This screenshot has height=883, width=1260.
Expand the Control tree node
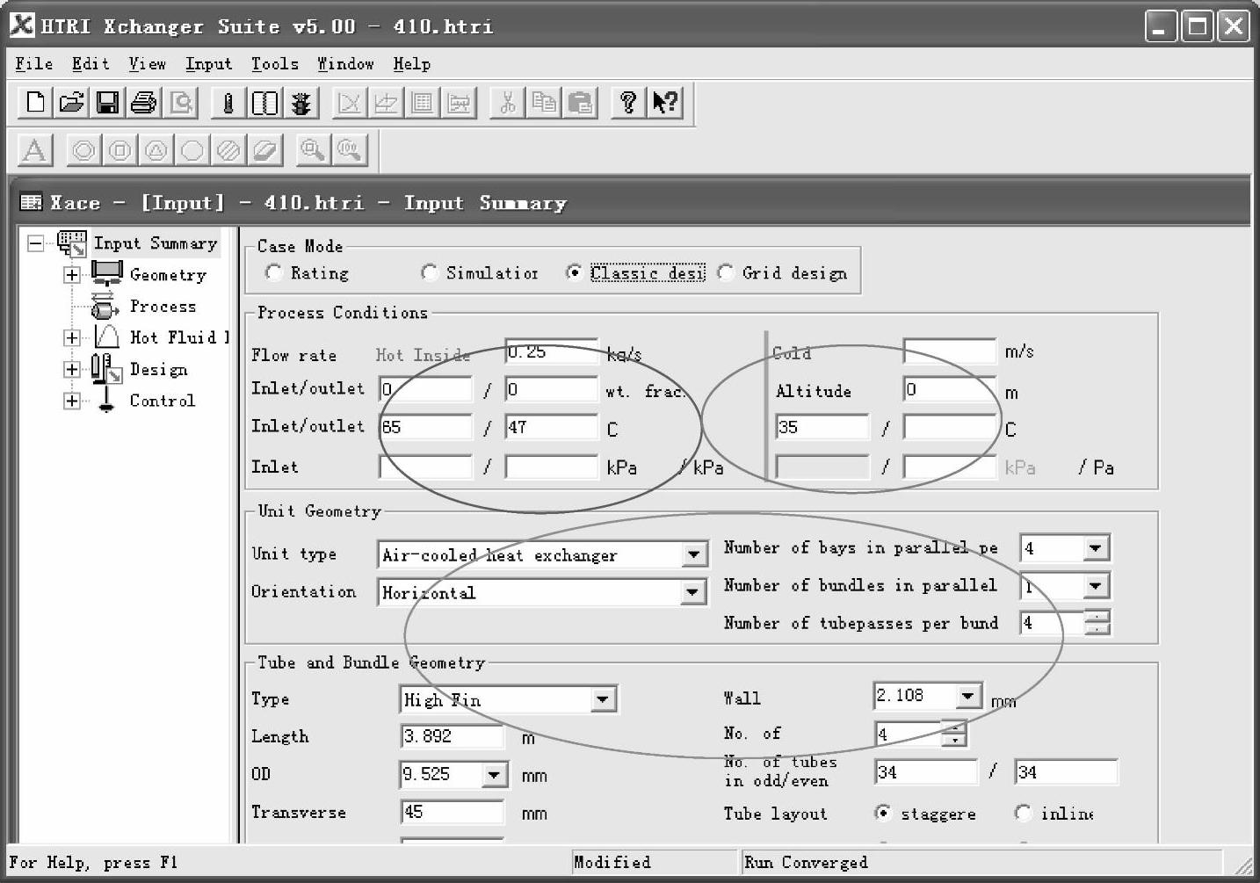[72, 401]
